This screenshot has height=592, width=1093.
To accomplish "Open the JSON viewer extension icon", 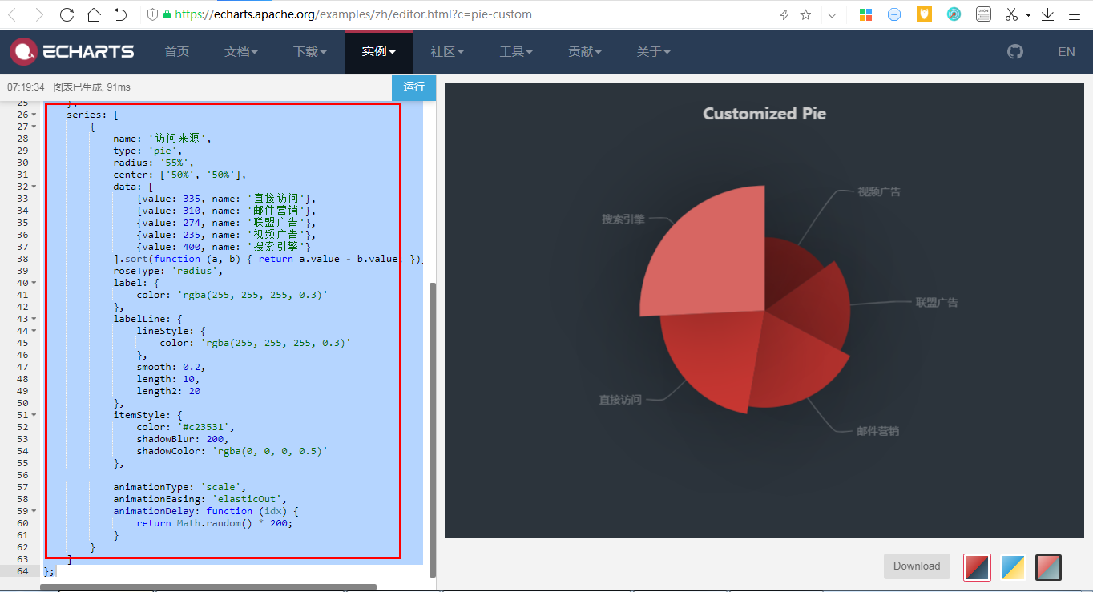I will [x=983, y=14].
